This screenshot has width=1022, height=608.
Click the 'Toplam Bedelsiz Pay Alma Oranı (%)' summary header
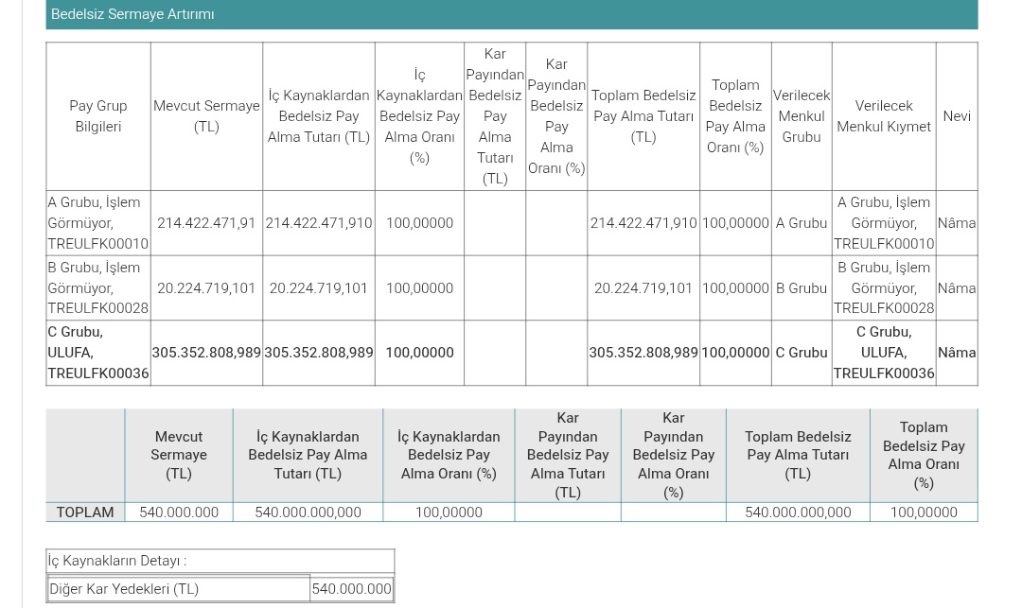(x=924, y=455)
